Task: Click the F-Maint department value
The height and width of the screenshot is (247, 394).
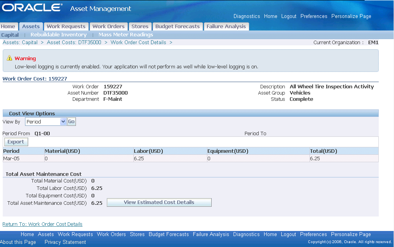Action: [113, 99]
